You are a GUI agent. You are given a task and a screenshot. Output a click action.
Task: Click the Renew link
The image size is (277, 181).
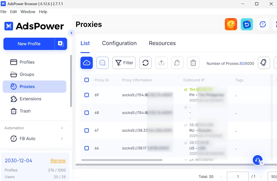click(58, 160)
